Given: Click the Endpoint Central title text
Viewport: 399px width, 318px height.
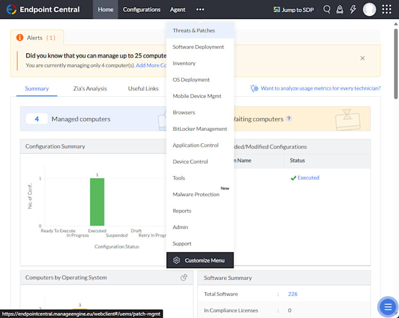Looking at the screenshot, I should click(x=50, y=9).
